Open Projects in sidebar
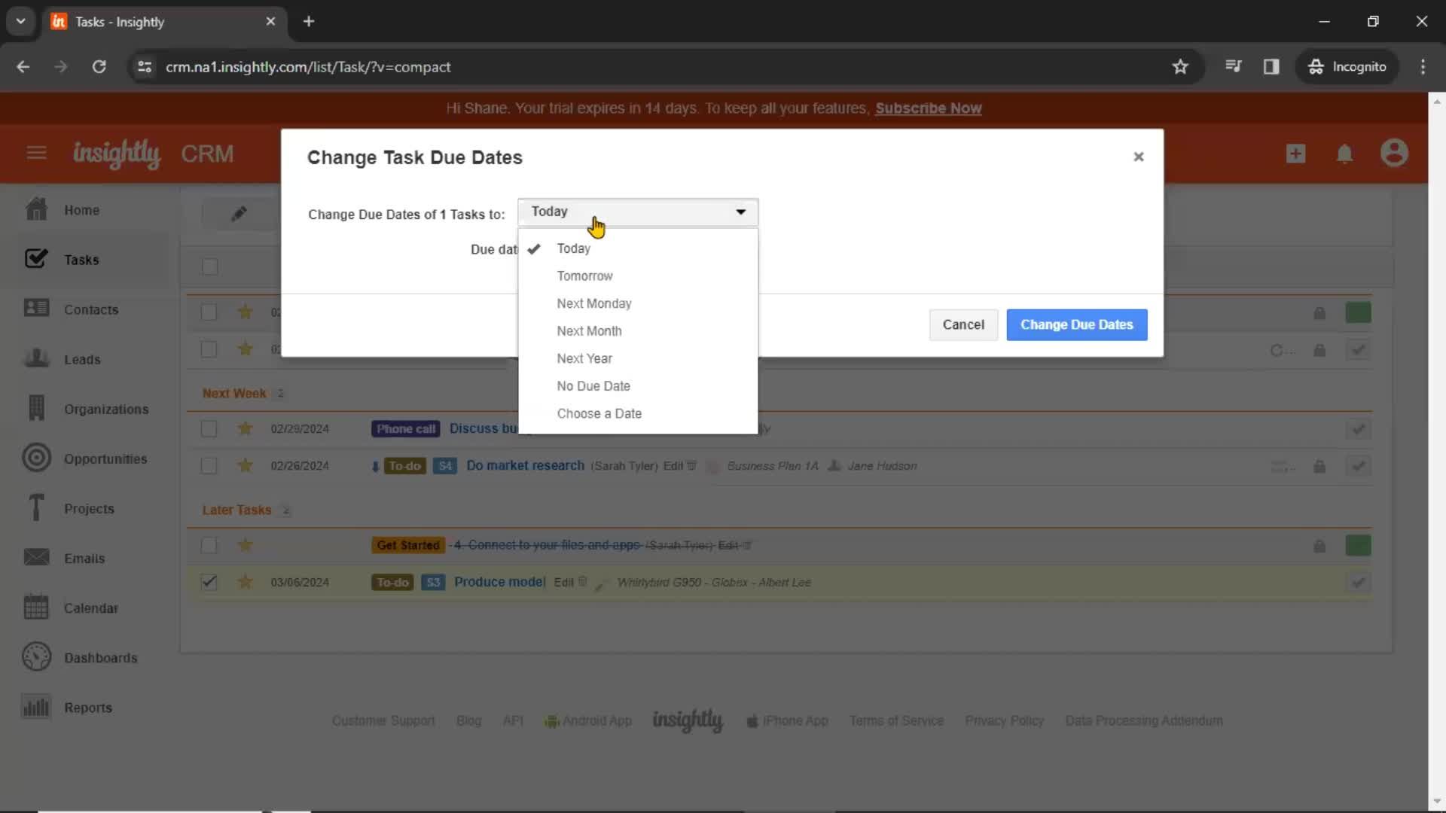This screenshot has width=1446, height=813. point(88,509)
